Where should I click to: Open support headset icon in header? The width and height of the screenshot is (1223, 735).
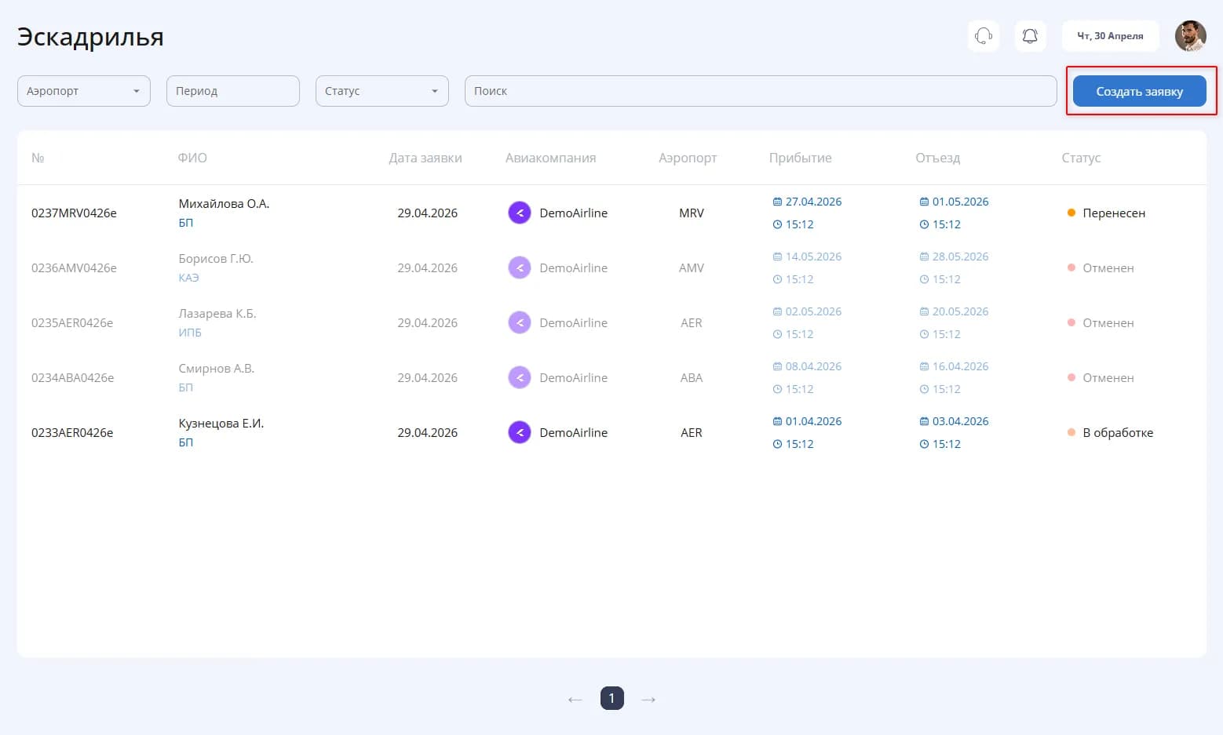(x=984, y=36)
